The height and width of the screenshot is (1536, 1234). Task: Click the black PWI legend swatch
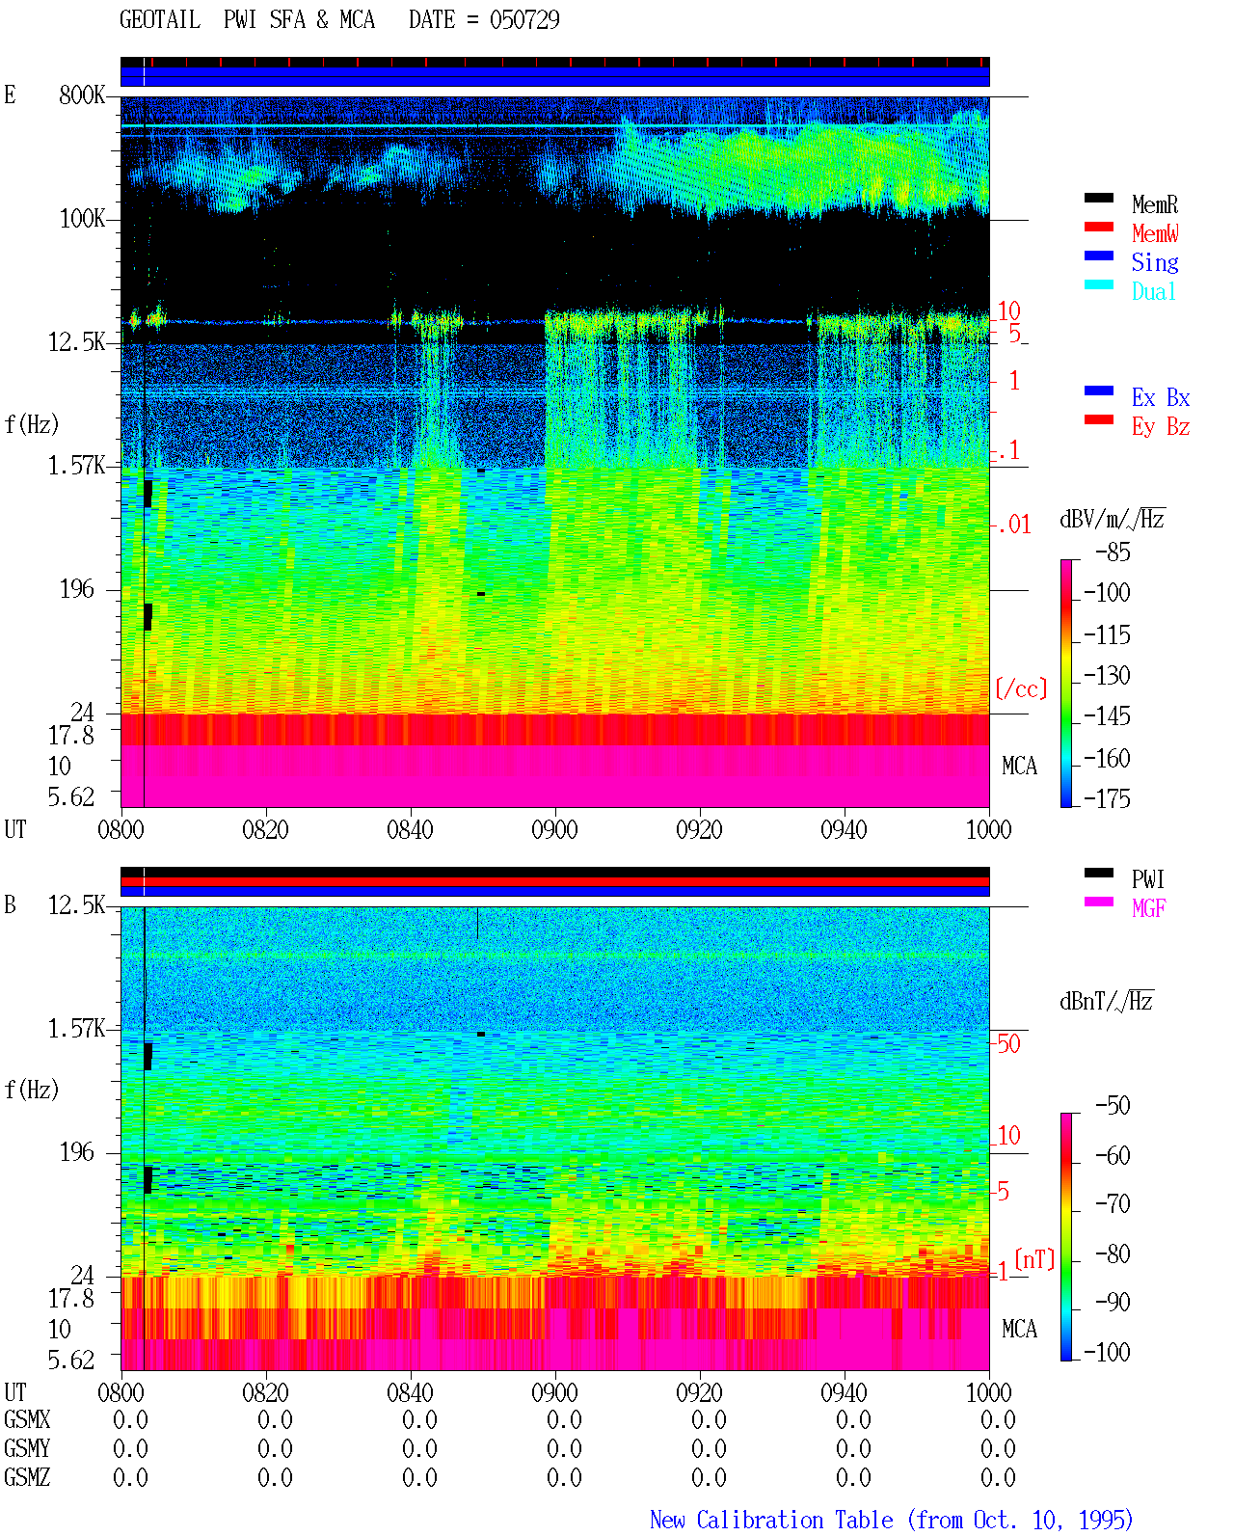1099,873
